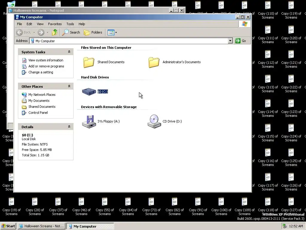Select Copy (119) of Screams desktop file

click(x=291, y=10)
